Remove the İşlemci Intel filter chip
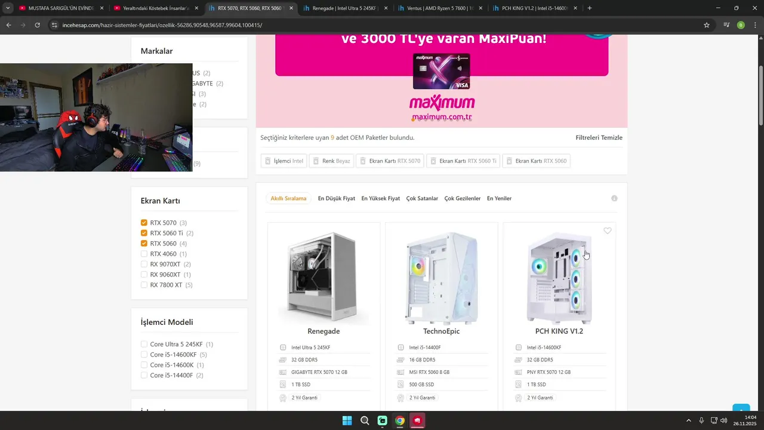This screenshot has width=764, height=430. (x=284, y=161)
